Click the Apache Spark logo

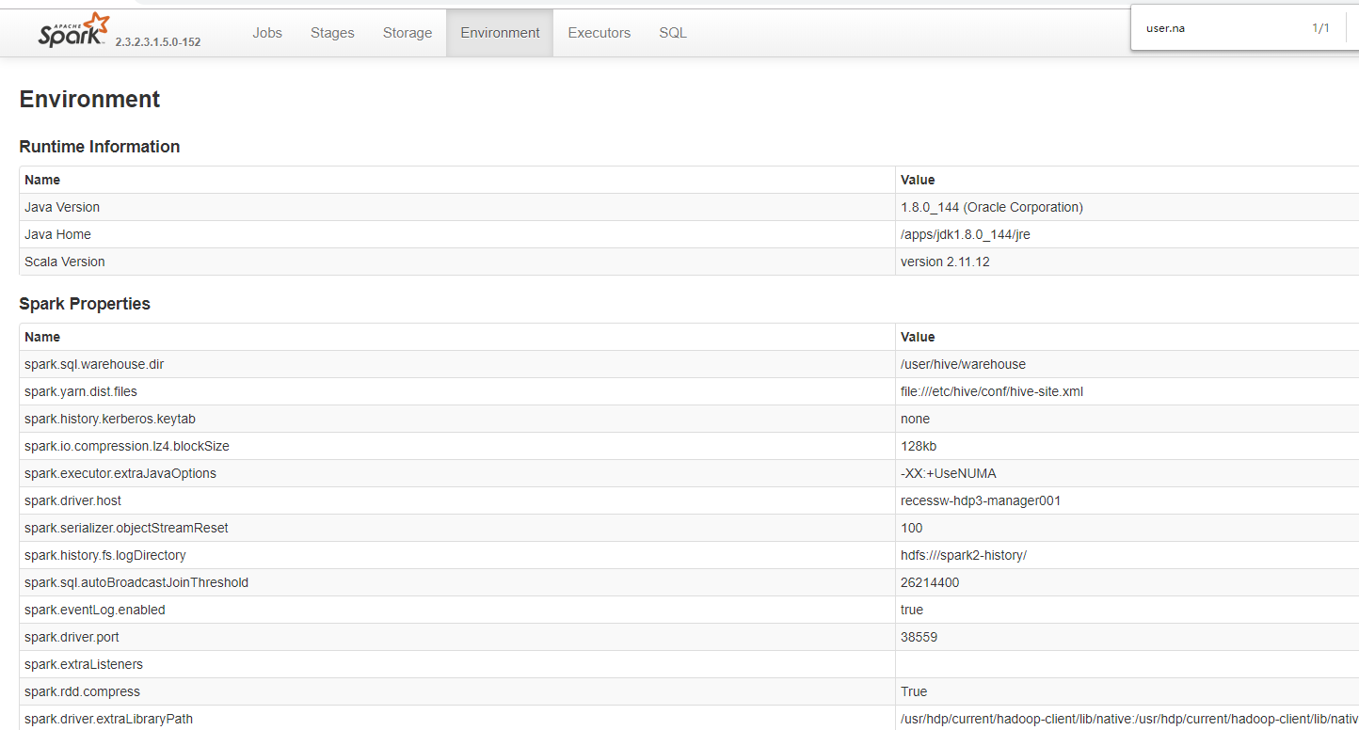pyautogui.click(x=73, y=30)
